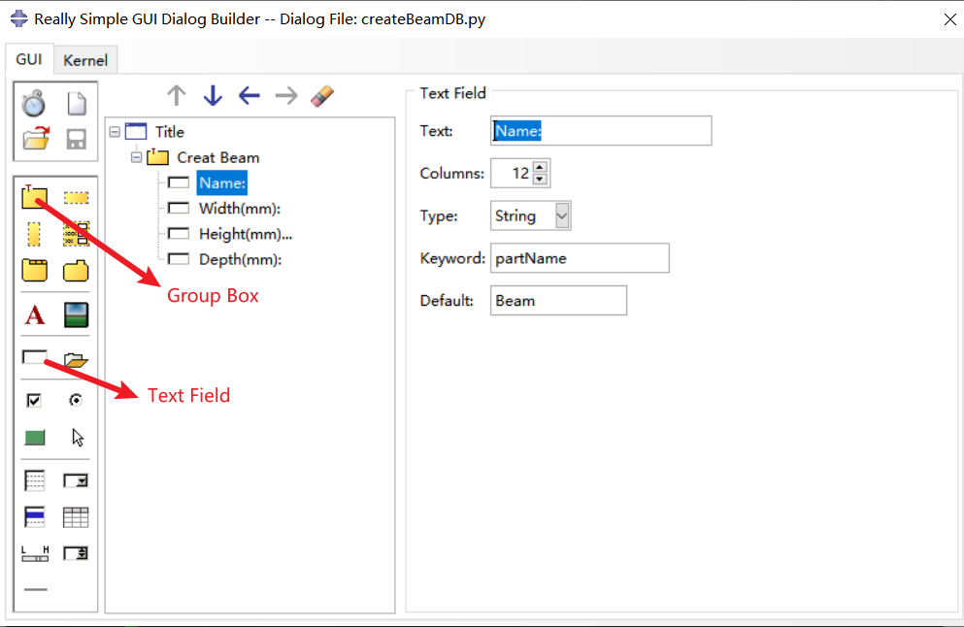Image resolution: width=964 pixels, height=627 pixels.
Task: Select Width(mm): item in the tree
Action: click(239, 209)
